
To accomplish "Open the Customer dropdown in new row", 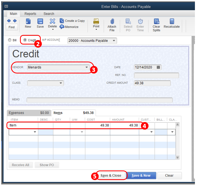I will click(x=152, y=132).
